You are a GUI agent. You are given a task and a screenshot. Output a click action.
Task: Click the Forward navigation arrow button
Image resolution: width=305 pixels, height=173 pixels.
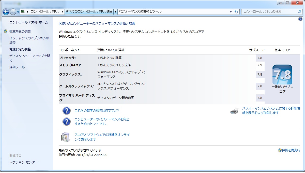[x=13, y=12]
